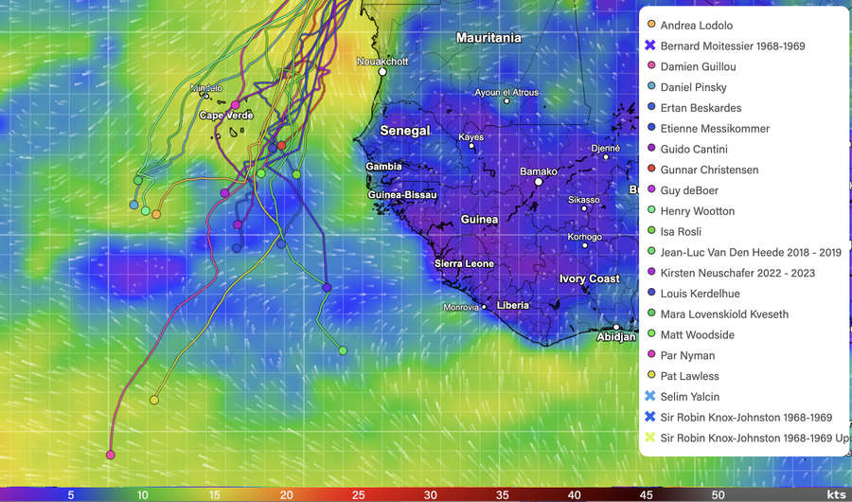852x502 pixels.
Task: Click the dark-blue legend dot for Louis Kerdelhue
Action: pyautogui.click(x=651, y=293)
